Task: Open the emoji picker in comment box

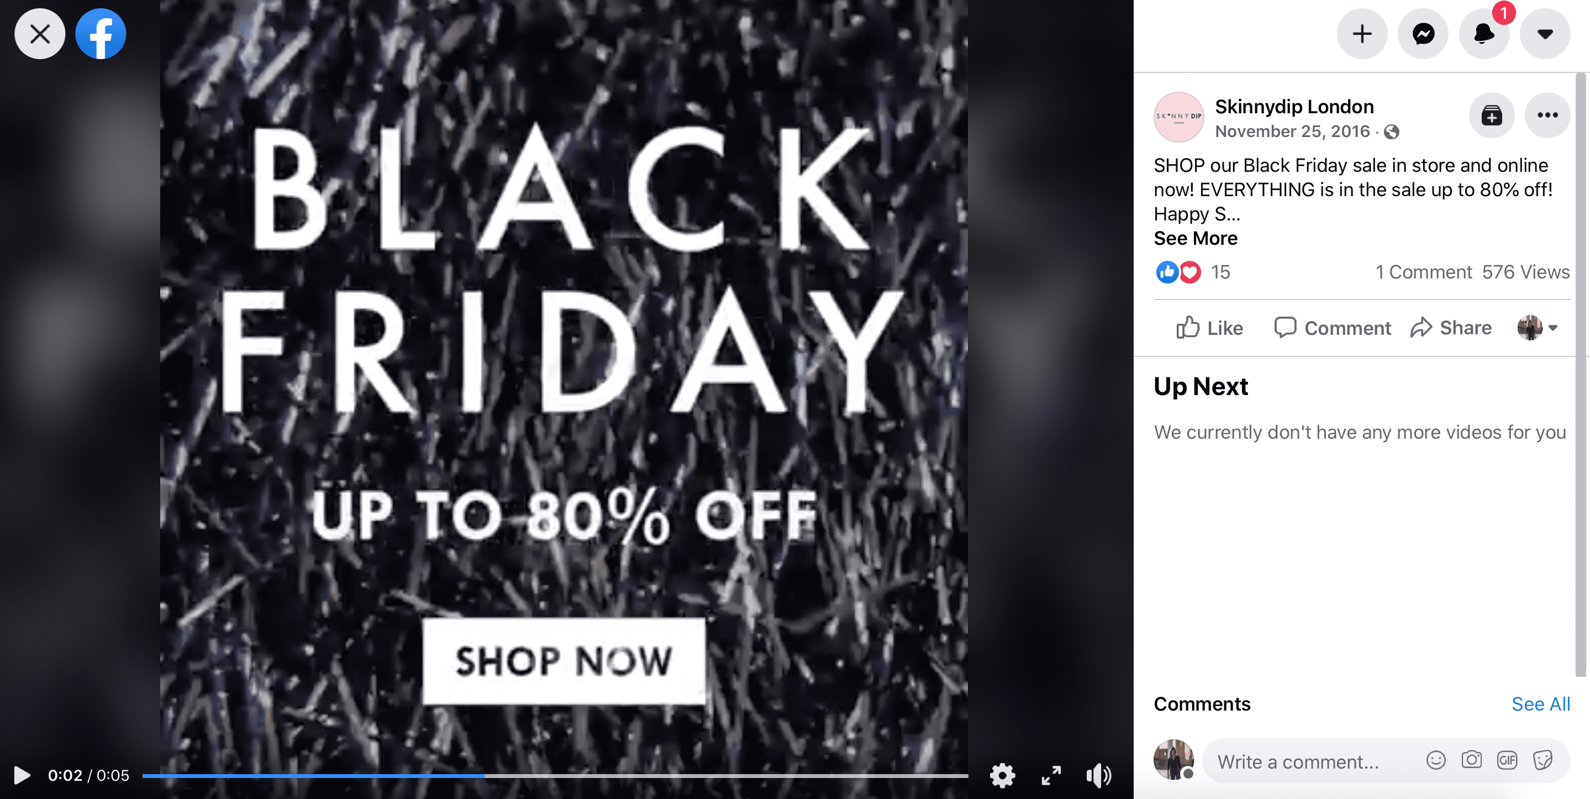Action: [x=1436, y=760]
